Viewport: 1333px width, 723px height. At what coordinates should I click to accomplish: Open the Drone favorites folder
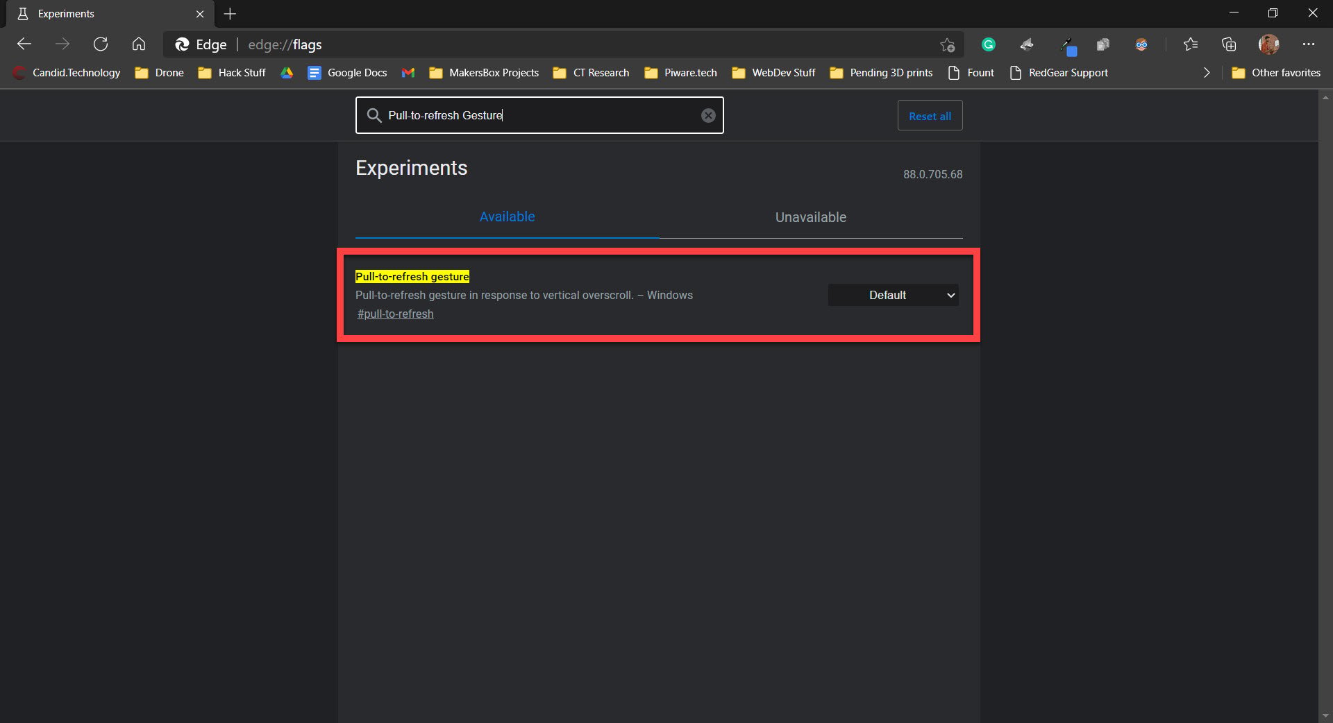click(x=160, y=72)
